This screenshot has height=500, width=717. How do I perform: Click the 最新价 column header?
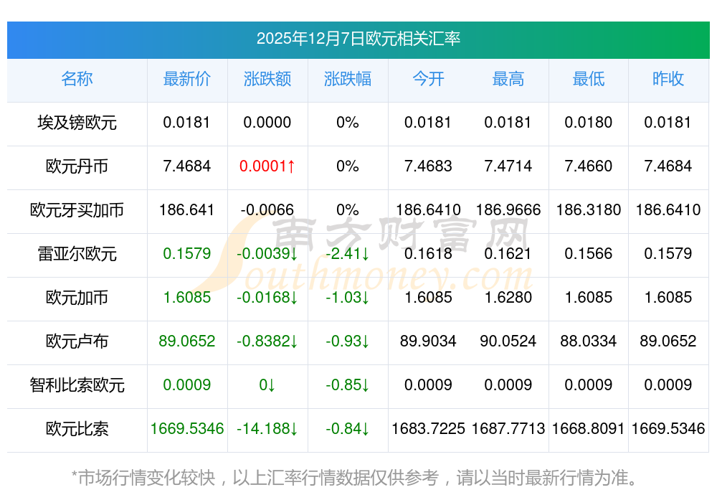click(186, 79)
